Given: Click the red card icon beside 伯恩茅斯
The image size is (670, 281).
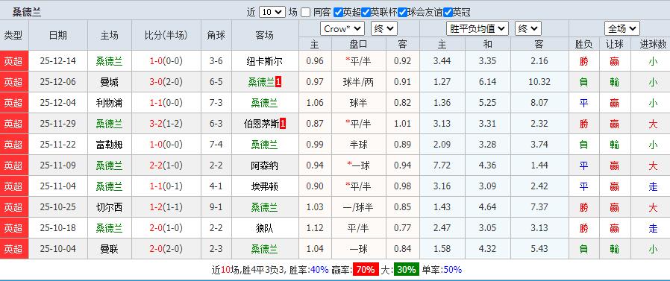Looking at the screenshot, I should coord(283,124).
